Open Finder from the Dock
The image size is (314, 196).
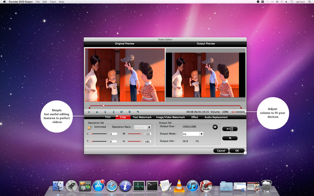(x=58, y=186)
